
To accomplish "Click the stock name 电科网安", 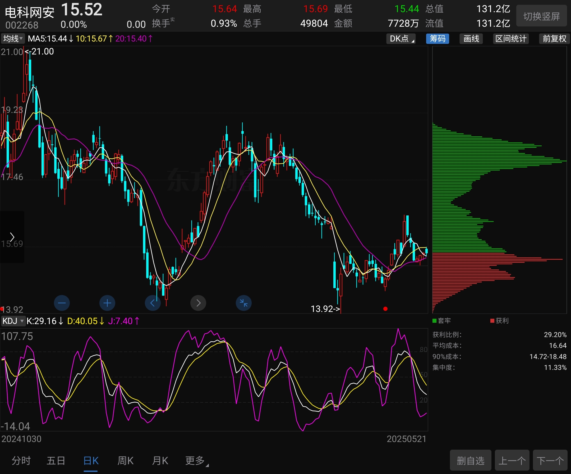I will pos(30,12).
